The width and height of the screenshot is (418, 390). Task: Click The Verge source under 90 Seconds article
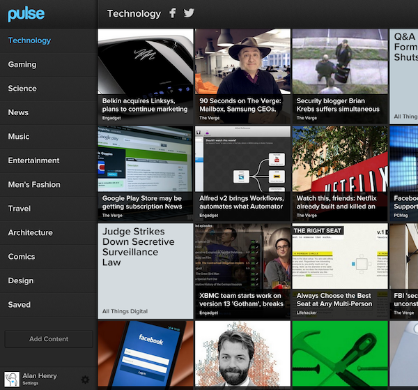(209, 118)
